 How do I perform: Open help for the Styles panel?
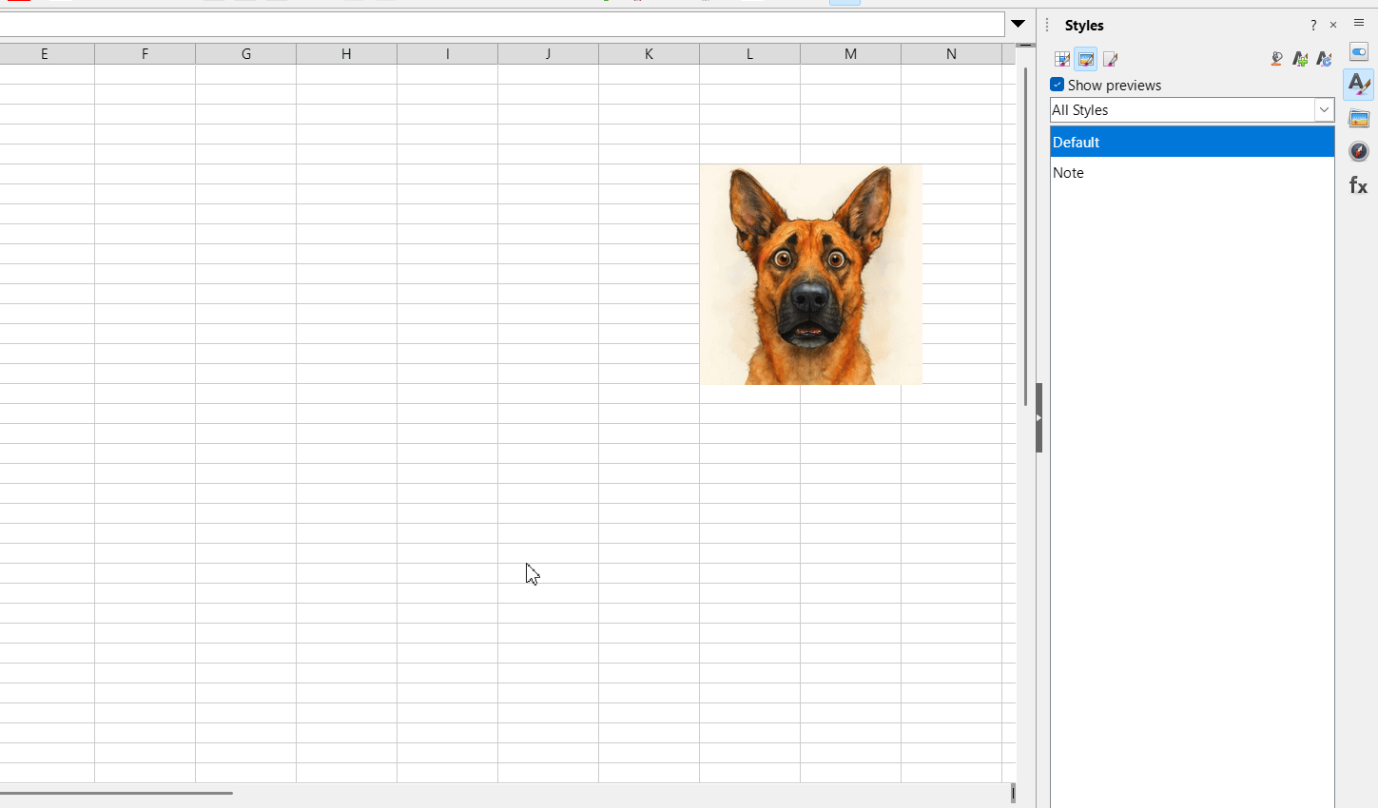[1313, 26]
